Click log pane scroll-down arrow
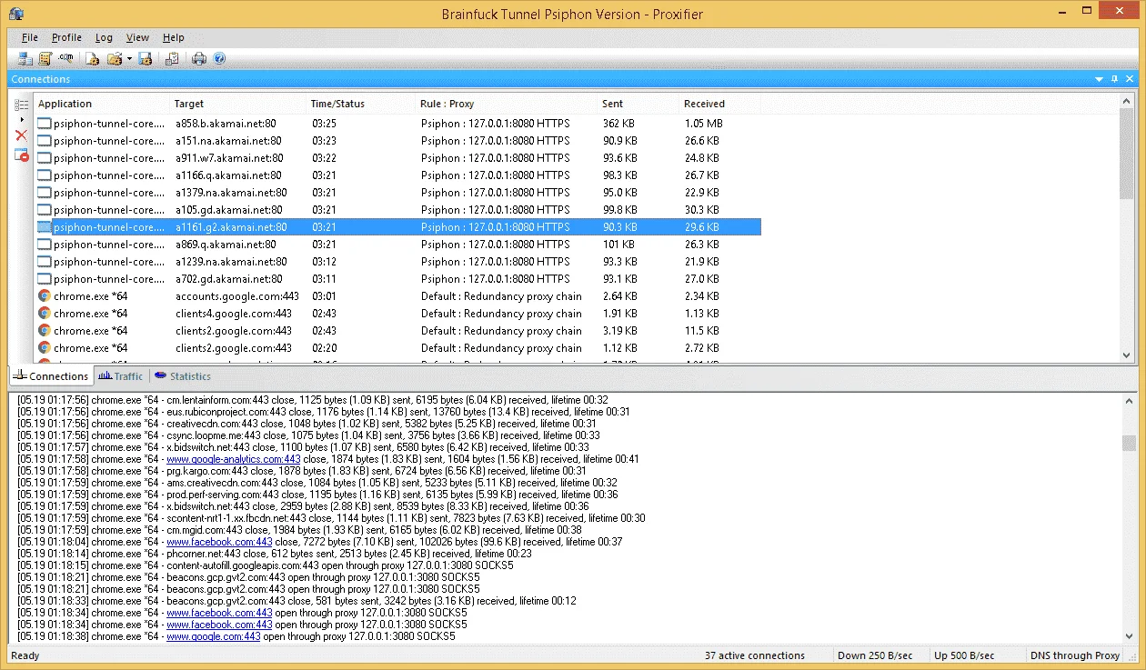1146x670 pixels. pyautogui.click(x=1129, y=636)
